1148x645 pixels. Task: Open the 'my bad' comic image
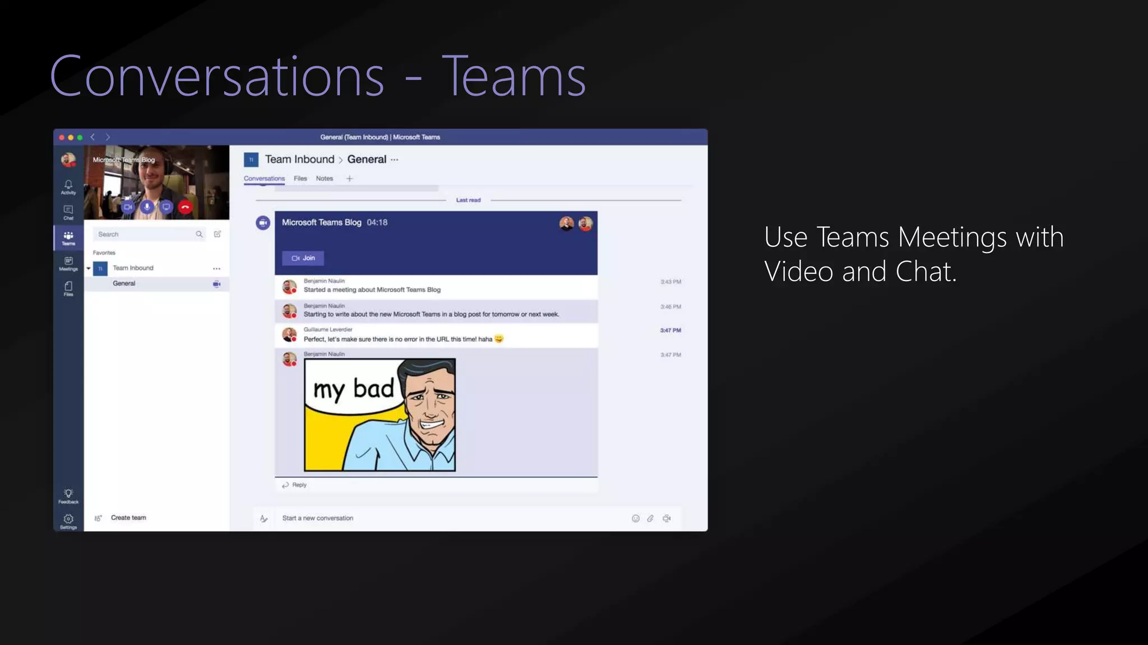point(380,415)
